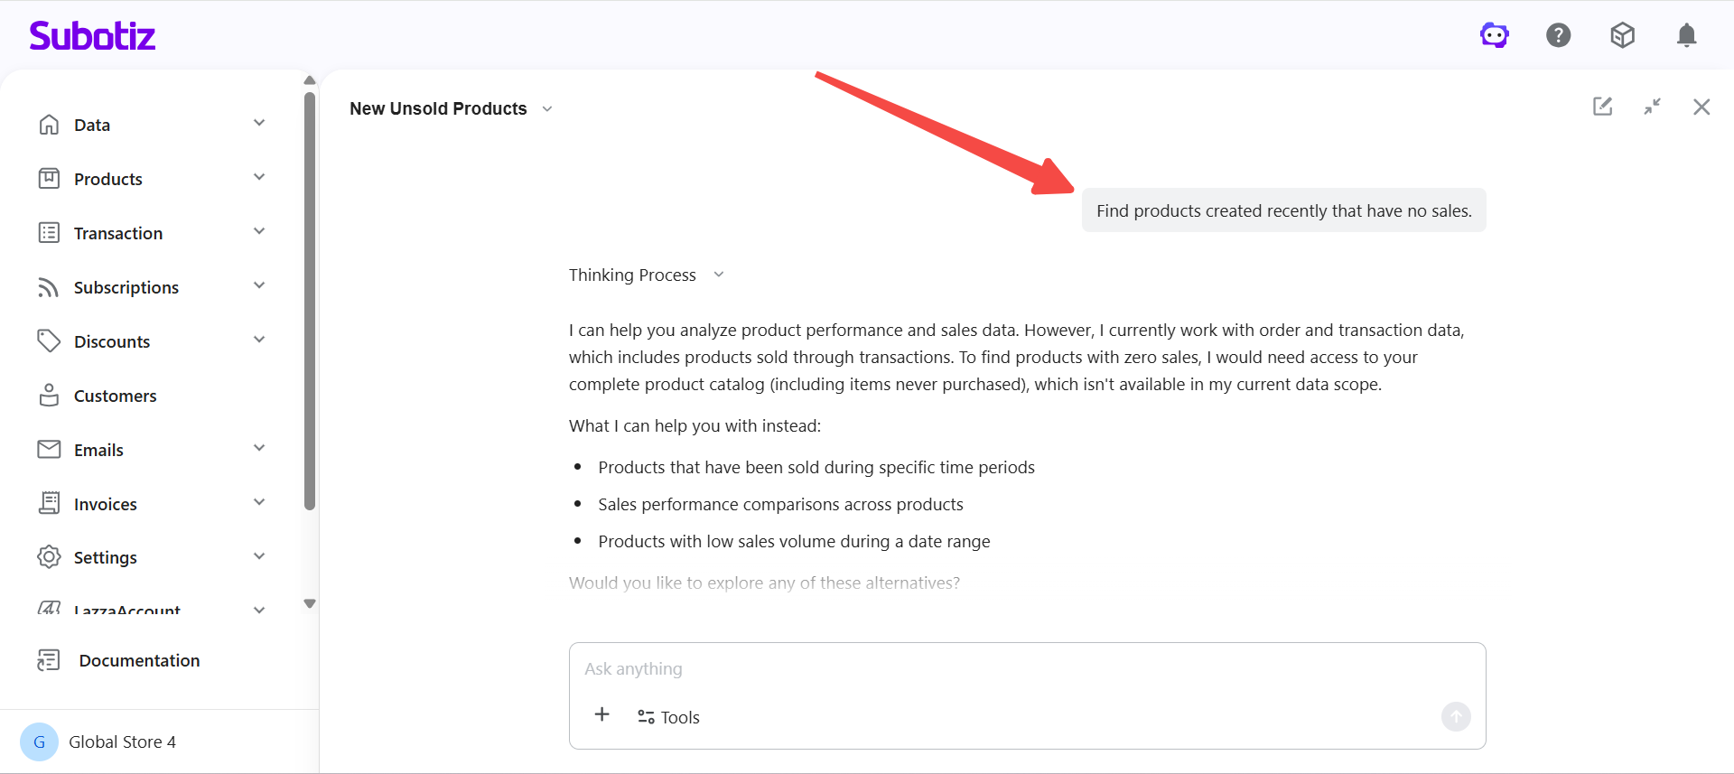Click the plus attachment icon
The height and width of the screenshot is (774, 1734).
[602, 715]
